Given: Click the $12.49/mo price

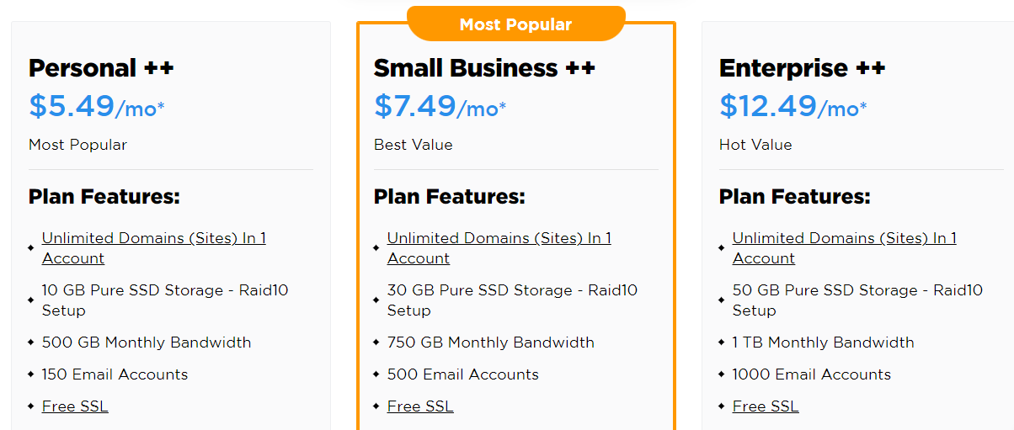Looking at the screenshot, I should pos(793,107).
